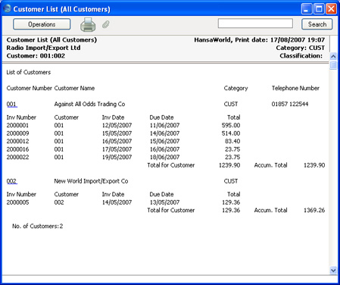340x285 pixels.
Task: Click invoice total 514.00
Action: pos(231,133)
